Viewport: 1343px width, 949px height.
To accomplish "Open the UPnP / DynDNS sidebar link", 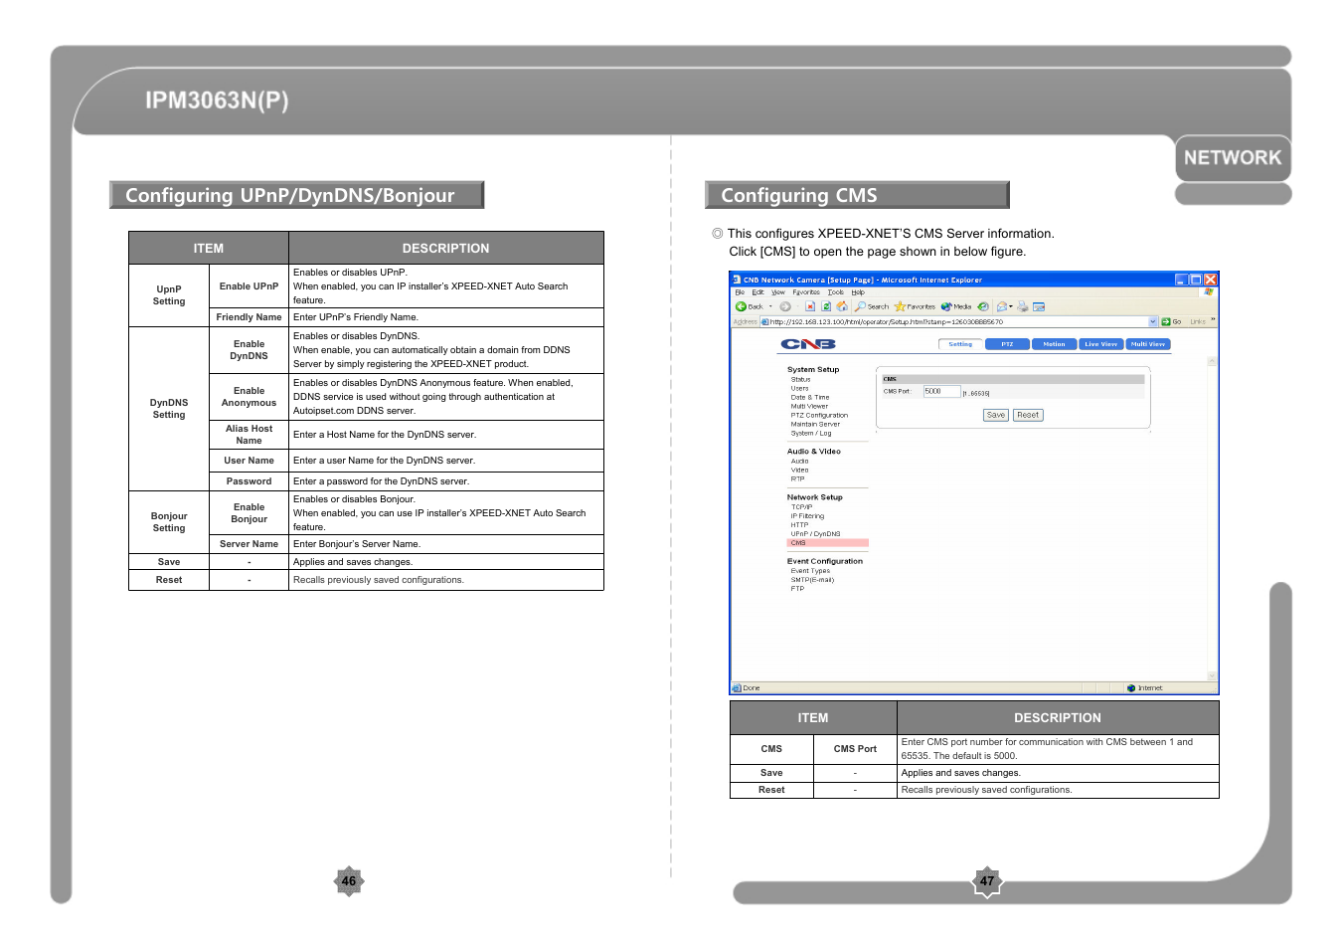I will [x=815, y=534].
